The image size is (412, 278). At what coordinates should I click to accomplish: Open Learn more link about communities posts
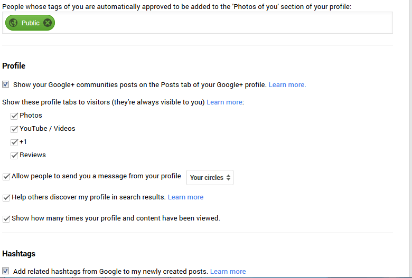coord(287,85)
